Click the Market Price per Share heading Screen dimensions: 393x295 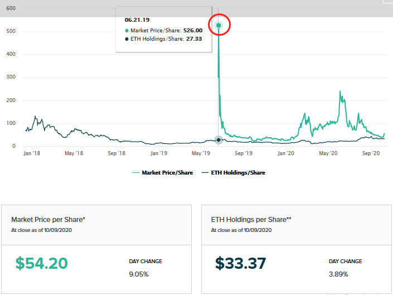[48, 220]
